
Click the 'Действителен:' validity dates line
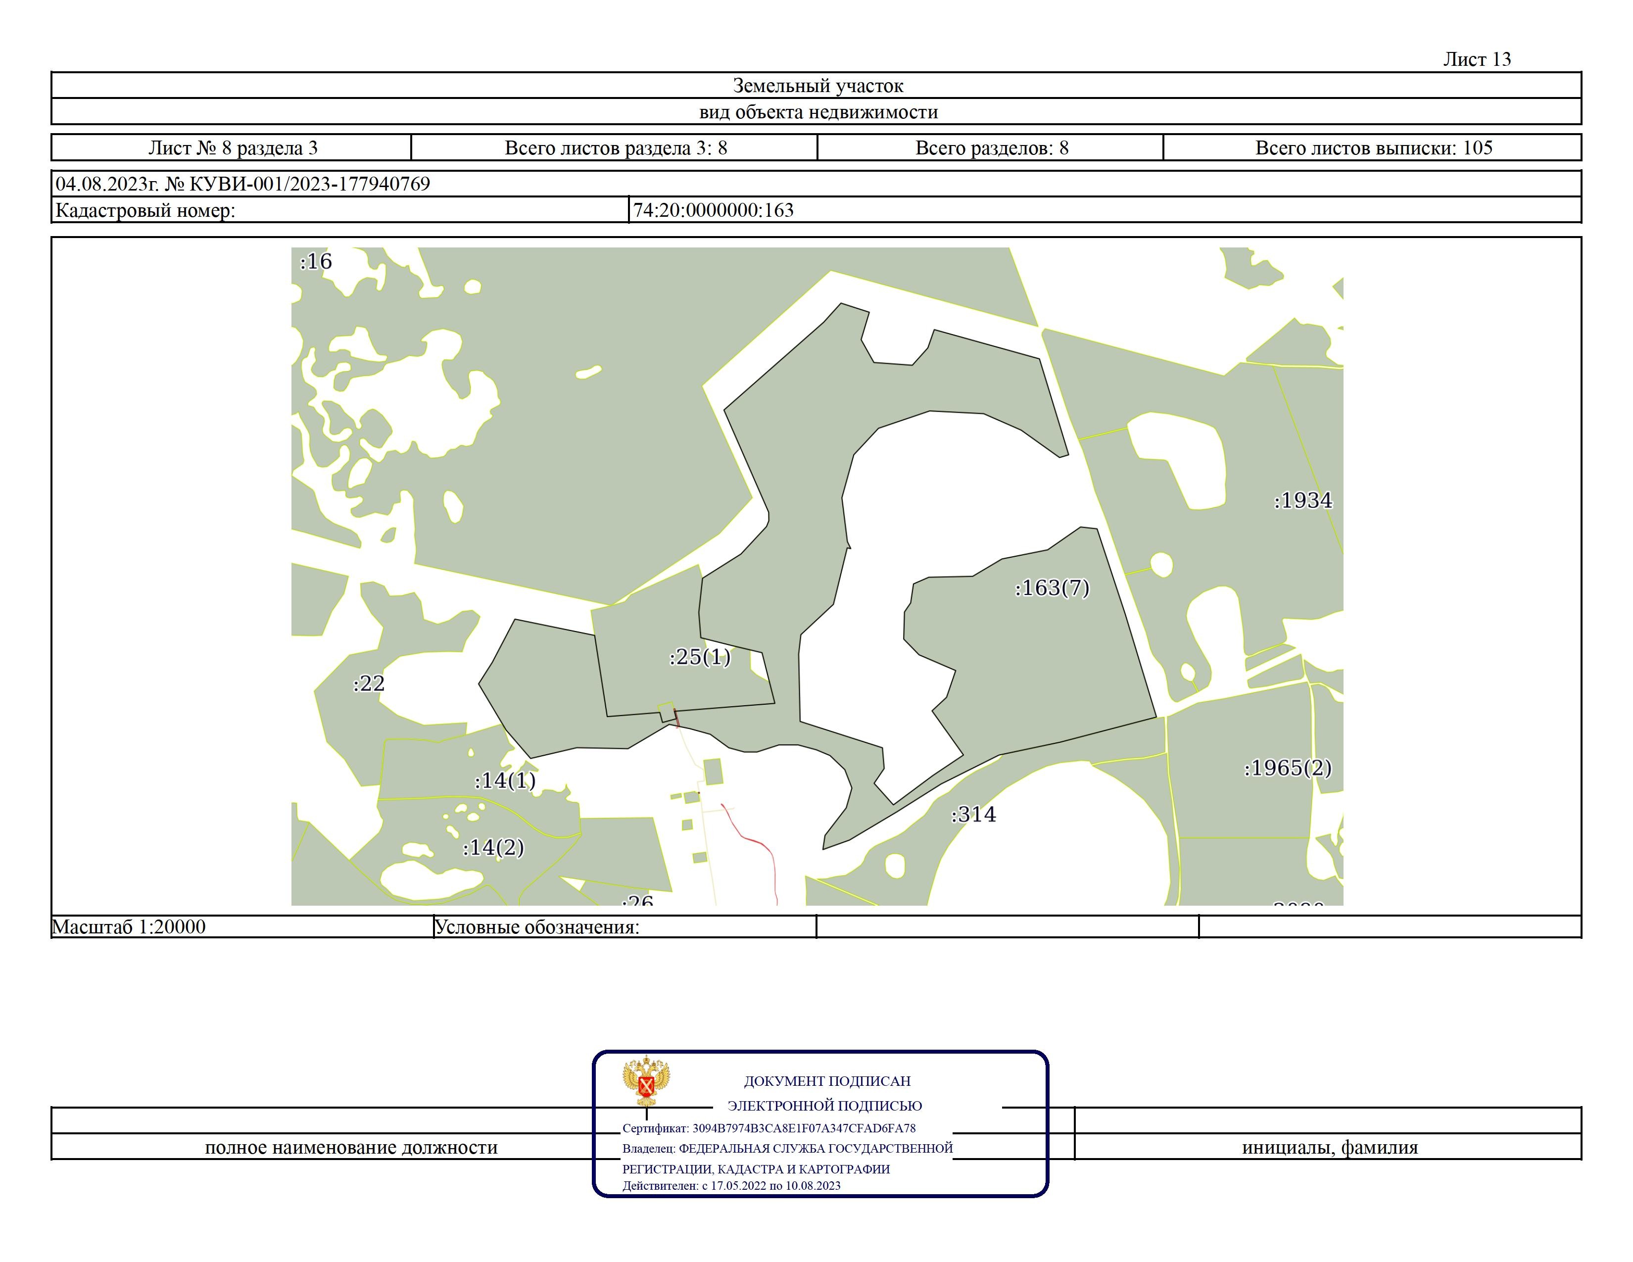point(731,1186)
